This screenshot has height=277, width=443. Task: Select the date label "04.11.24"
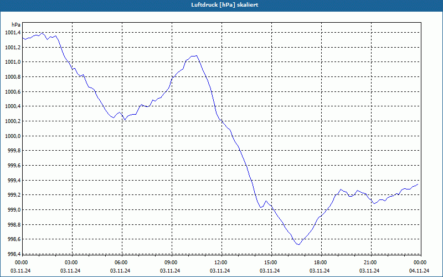(x=419, y=271)
